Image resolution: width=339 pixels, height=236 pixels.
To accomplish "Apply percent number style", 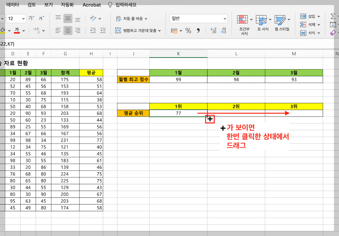I will 188,30.
